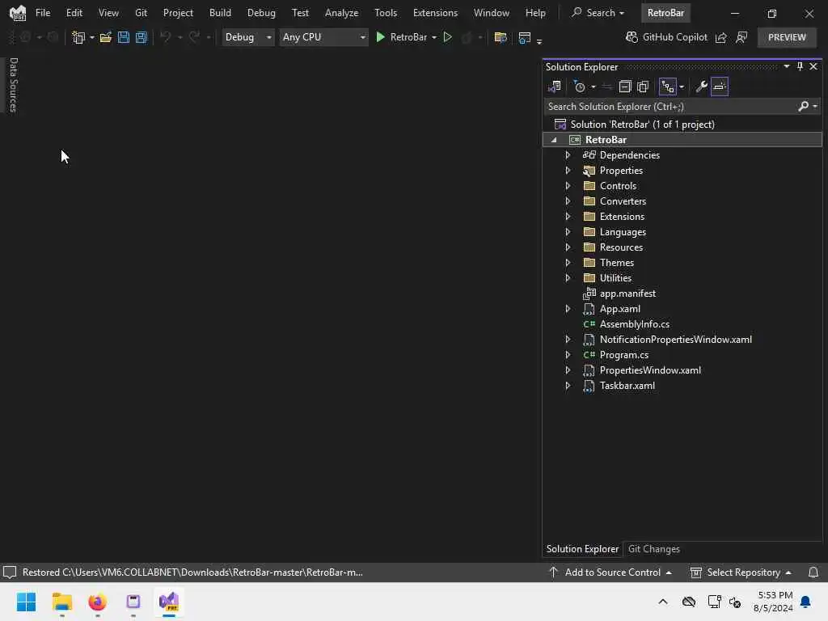
Task: Close the Solution Explorer panel
Action: click(x=813, y=66)
